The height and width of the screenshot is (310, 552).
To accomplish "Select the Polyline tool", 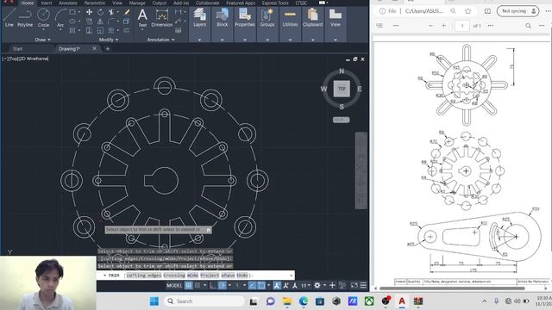I will click(25, 18).
